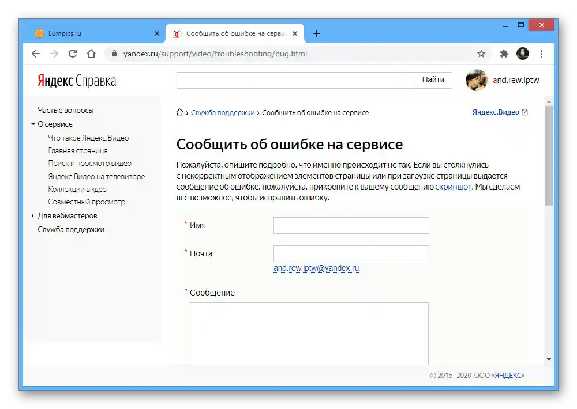This screenshot has height=409, width=577.
Task: Open the ЯНДЕКС footer link
Action: coord(509,376)
